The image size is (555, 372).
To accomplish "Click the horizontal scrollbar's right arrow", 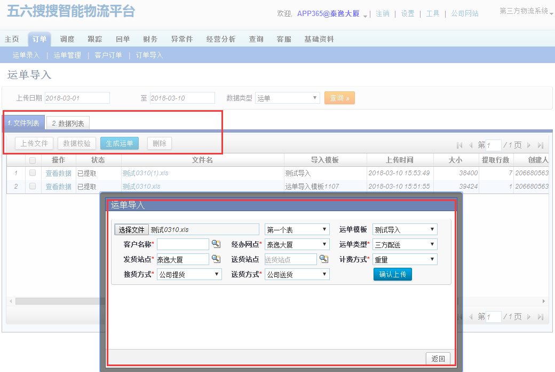I will point(544,301).
